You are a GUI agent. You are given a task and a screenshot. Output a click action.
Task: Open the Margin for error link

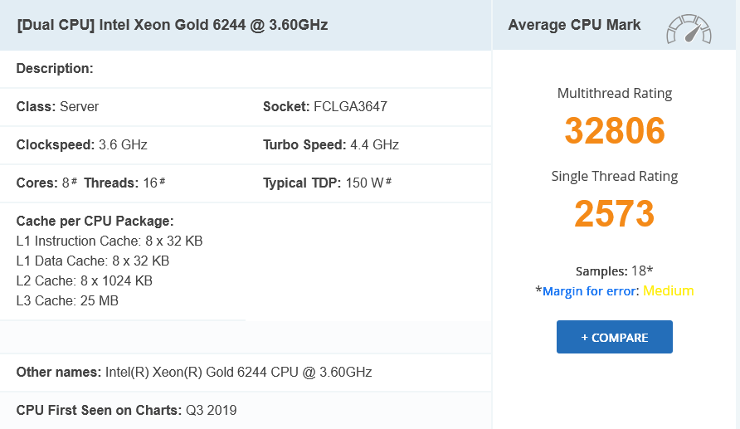click(x=590, y=290)
